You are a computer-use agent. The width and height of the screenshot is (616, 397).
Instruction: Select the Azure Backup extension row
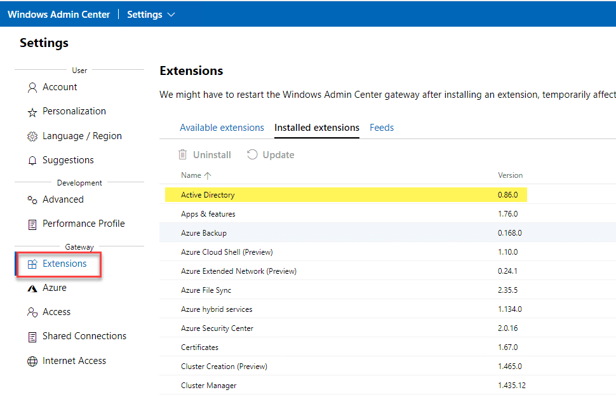pos(204,233)
